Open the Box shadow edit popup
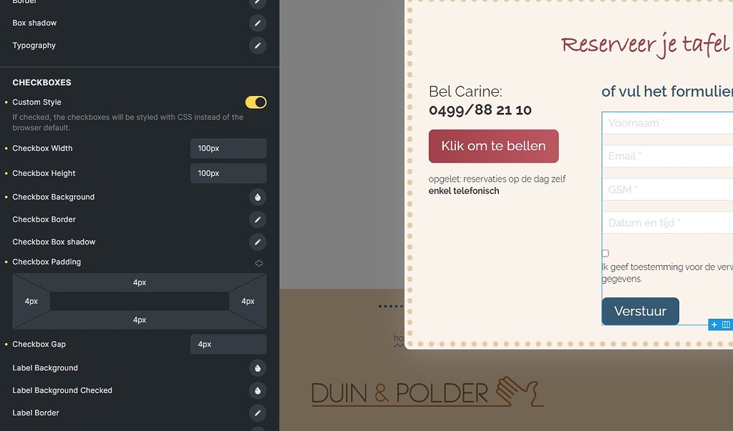Viewport: 733px width, 431px height. point(257,23)
